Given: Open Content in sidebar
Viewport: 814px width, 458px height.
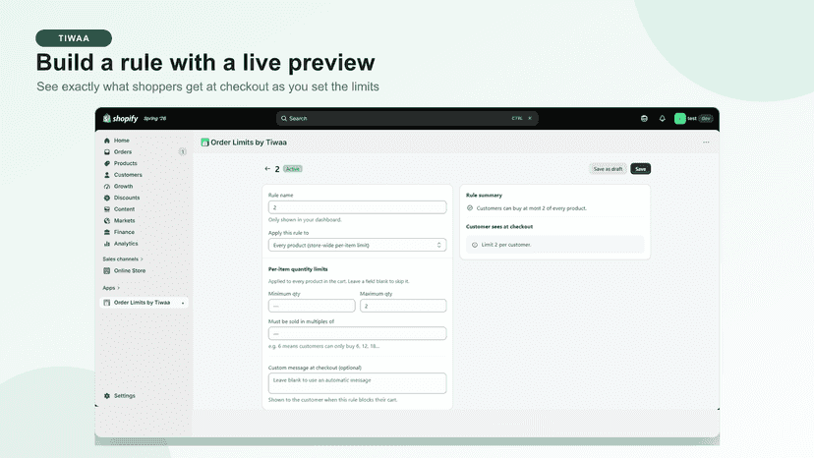Looking at the screenshot, I should tap(124, 209).
